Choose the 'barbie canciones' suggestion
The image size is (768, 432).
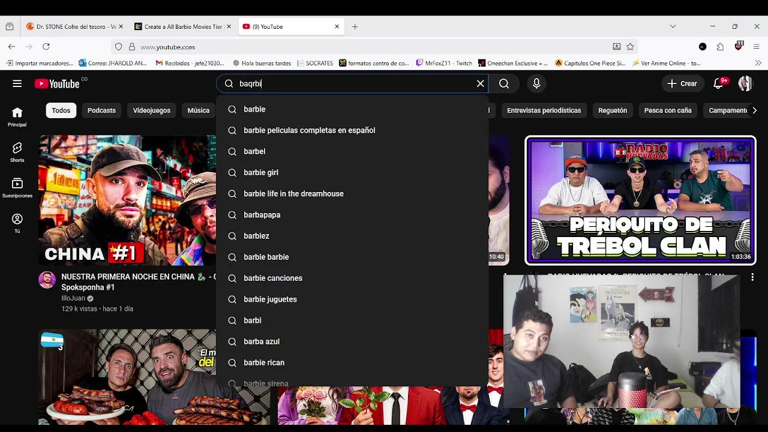(352, 278)
